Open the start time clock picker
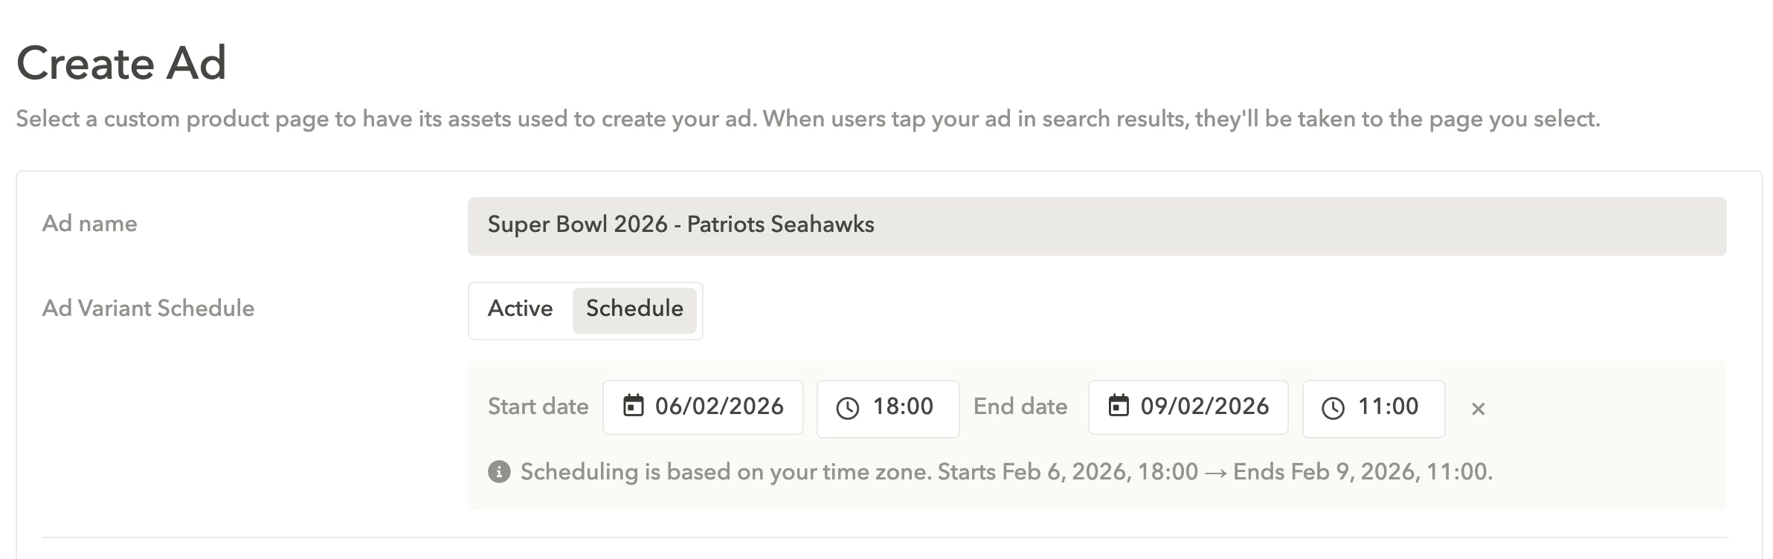1773x559 pixels. [x=888, y=407]
